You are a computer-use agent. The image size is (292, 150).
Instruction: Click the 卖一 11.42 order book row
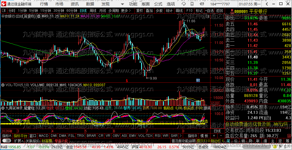tap(258, 46)
